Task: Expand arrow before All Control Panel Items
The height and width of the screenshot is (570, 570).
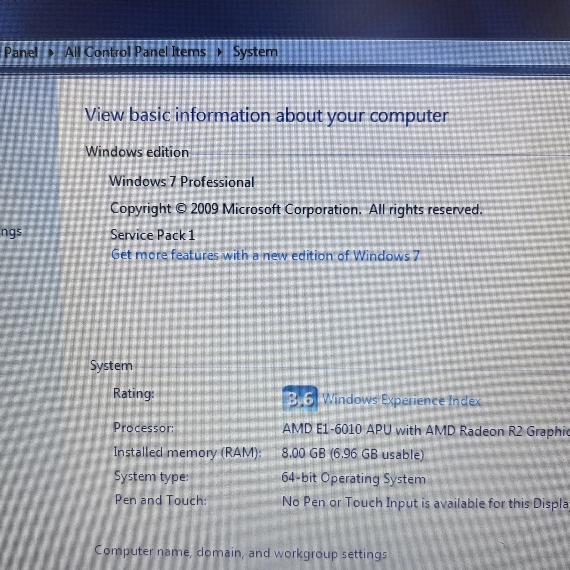Action: point(51,53)
